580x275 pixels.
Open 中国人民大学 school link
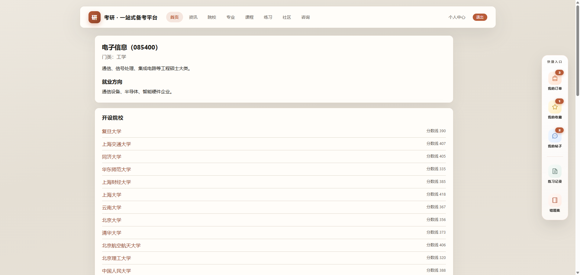click(116, 271)
